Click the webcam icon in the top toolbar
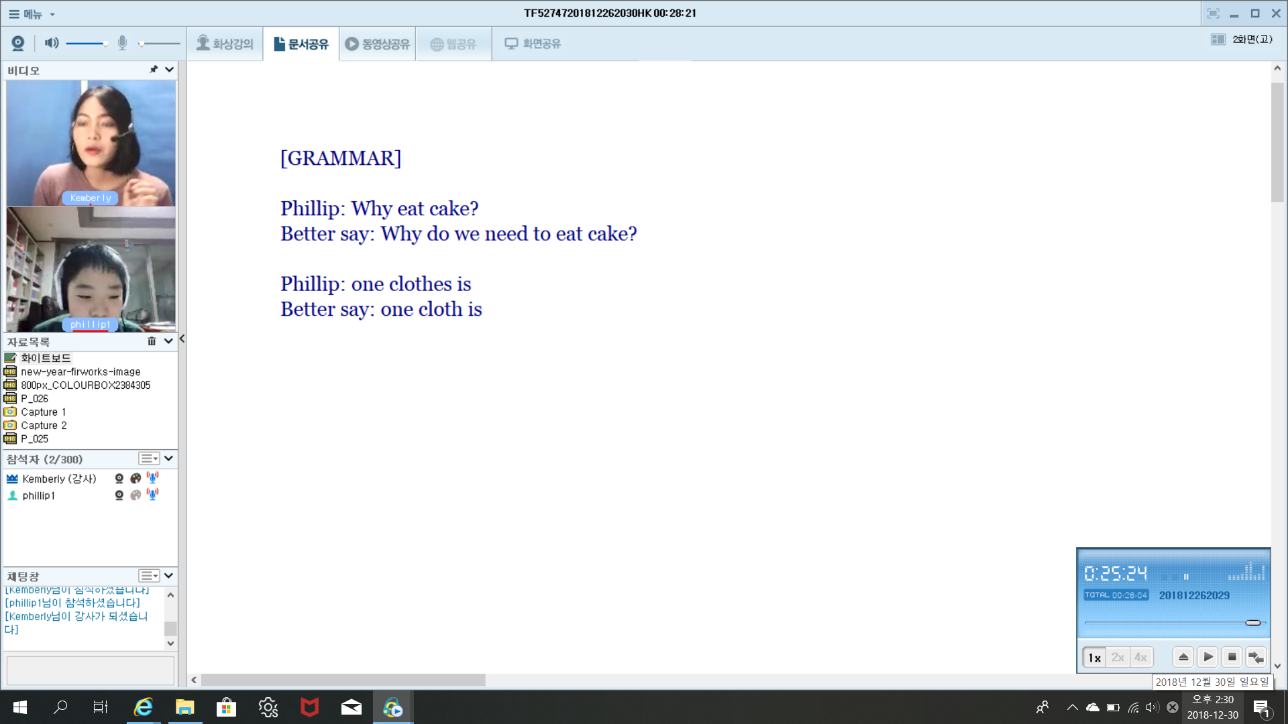 click(x=18, y=44)
